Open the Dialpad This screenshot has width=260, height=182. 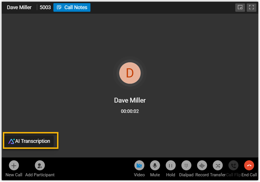186,165
